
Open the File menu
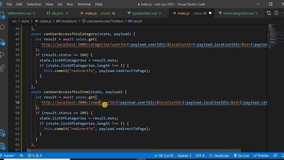(x=9, y=4)
